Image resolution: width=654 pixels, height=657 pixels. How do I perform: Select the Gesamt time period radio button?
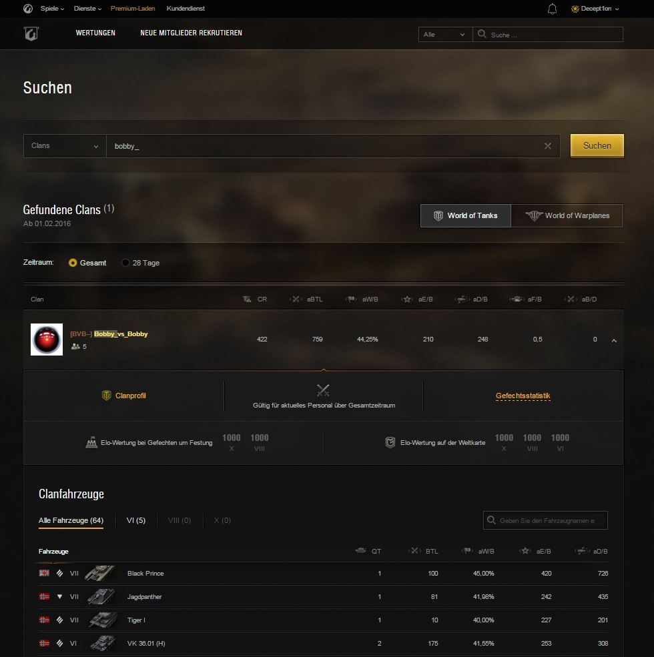(73, 263)
